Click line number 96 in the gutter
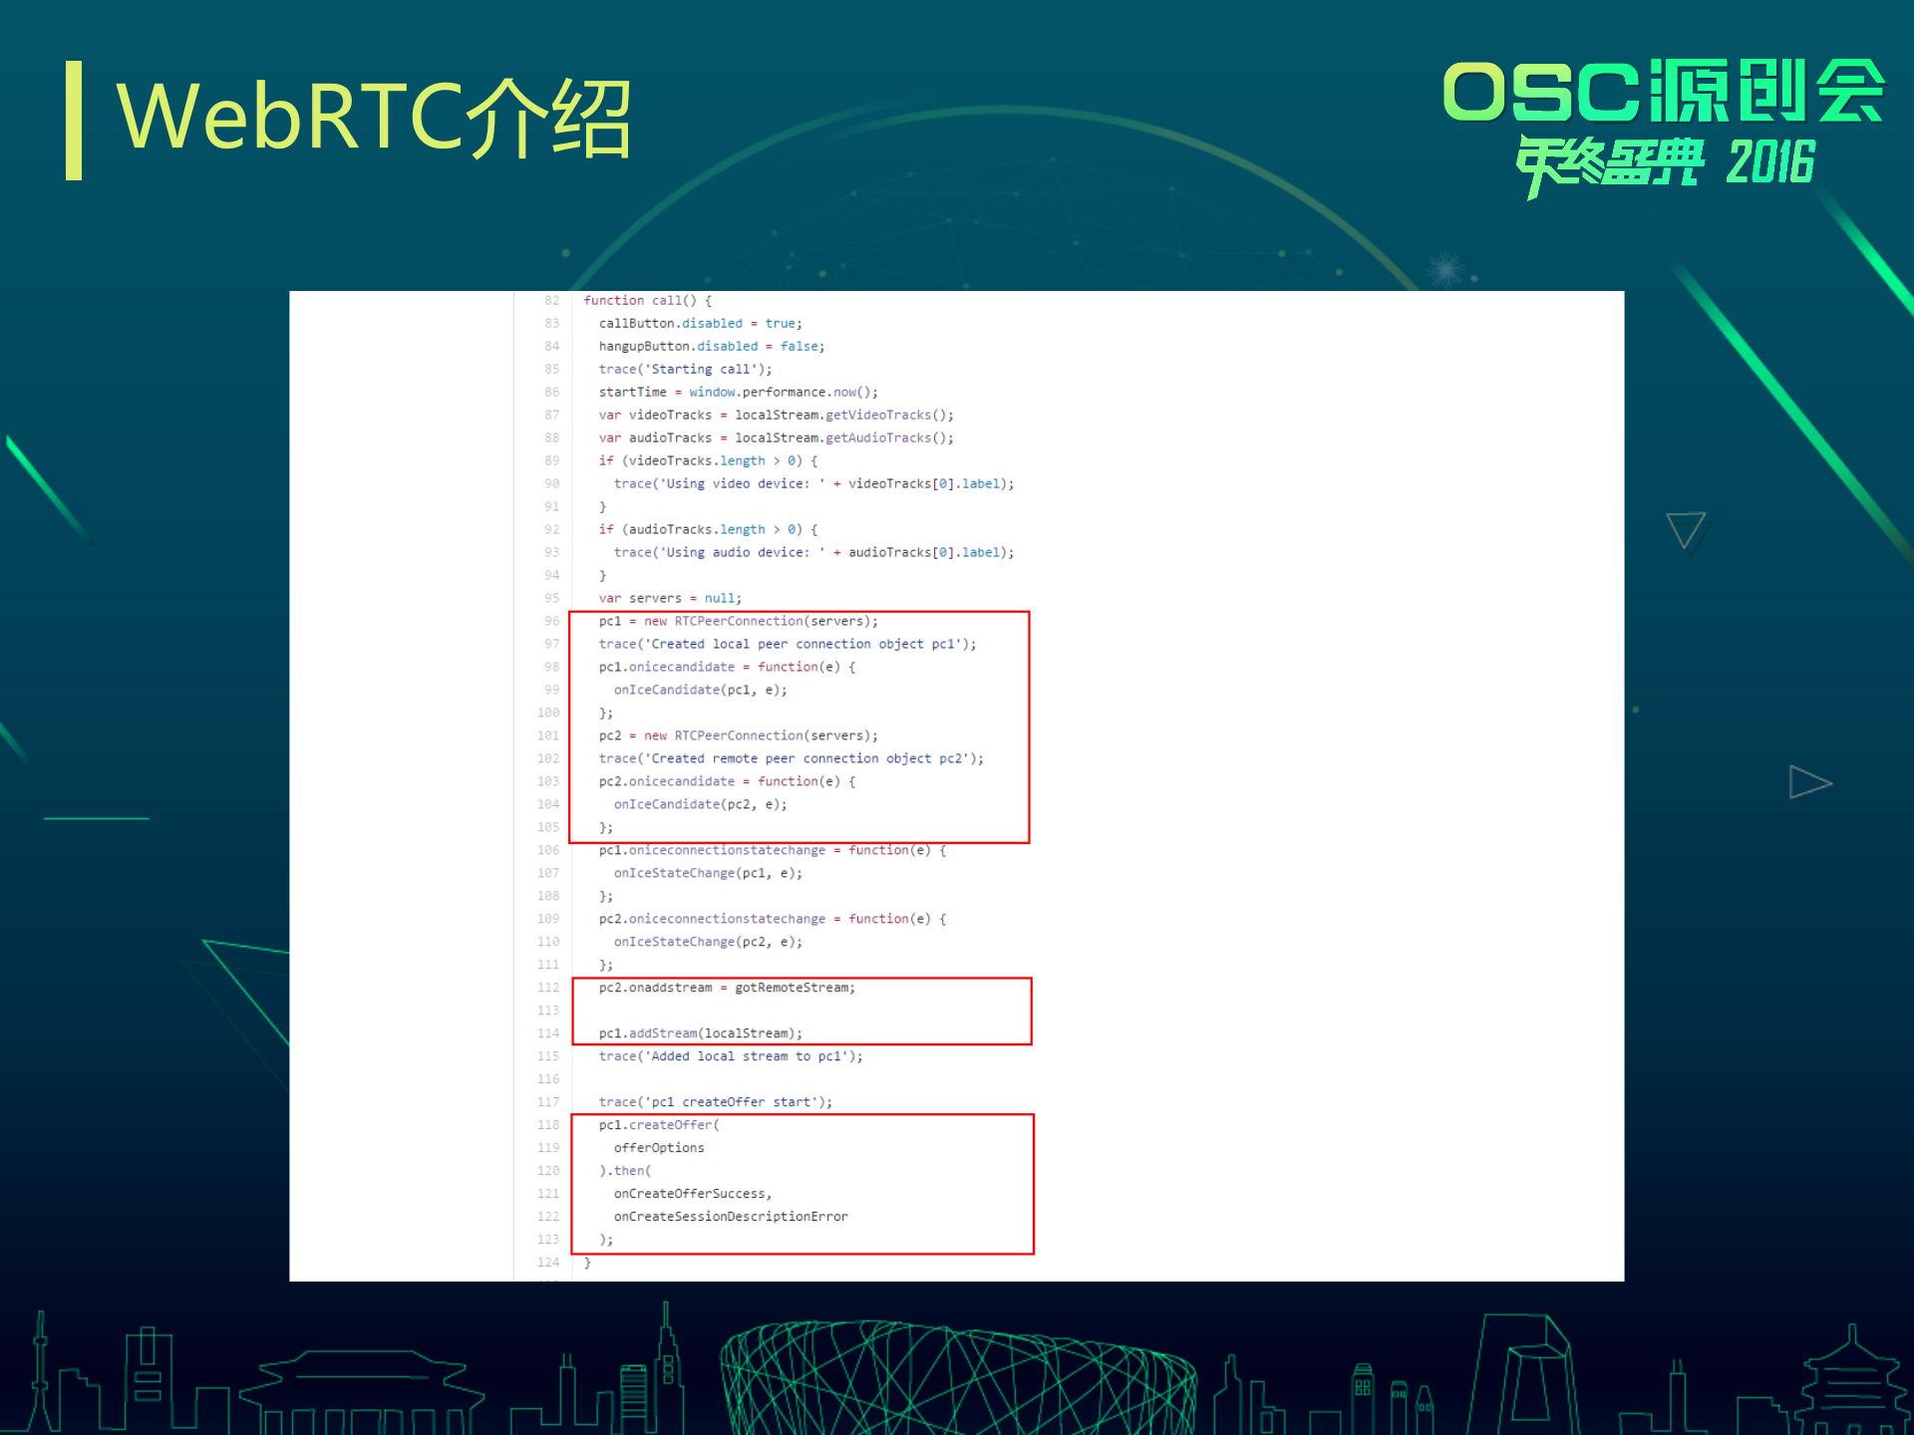 click(550, 620)
